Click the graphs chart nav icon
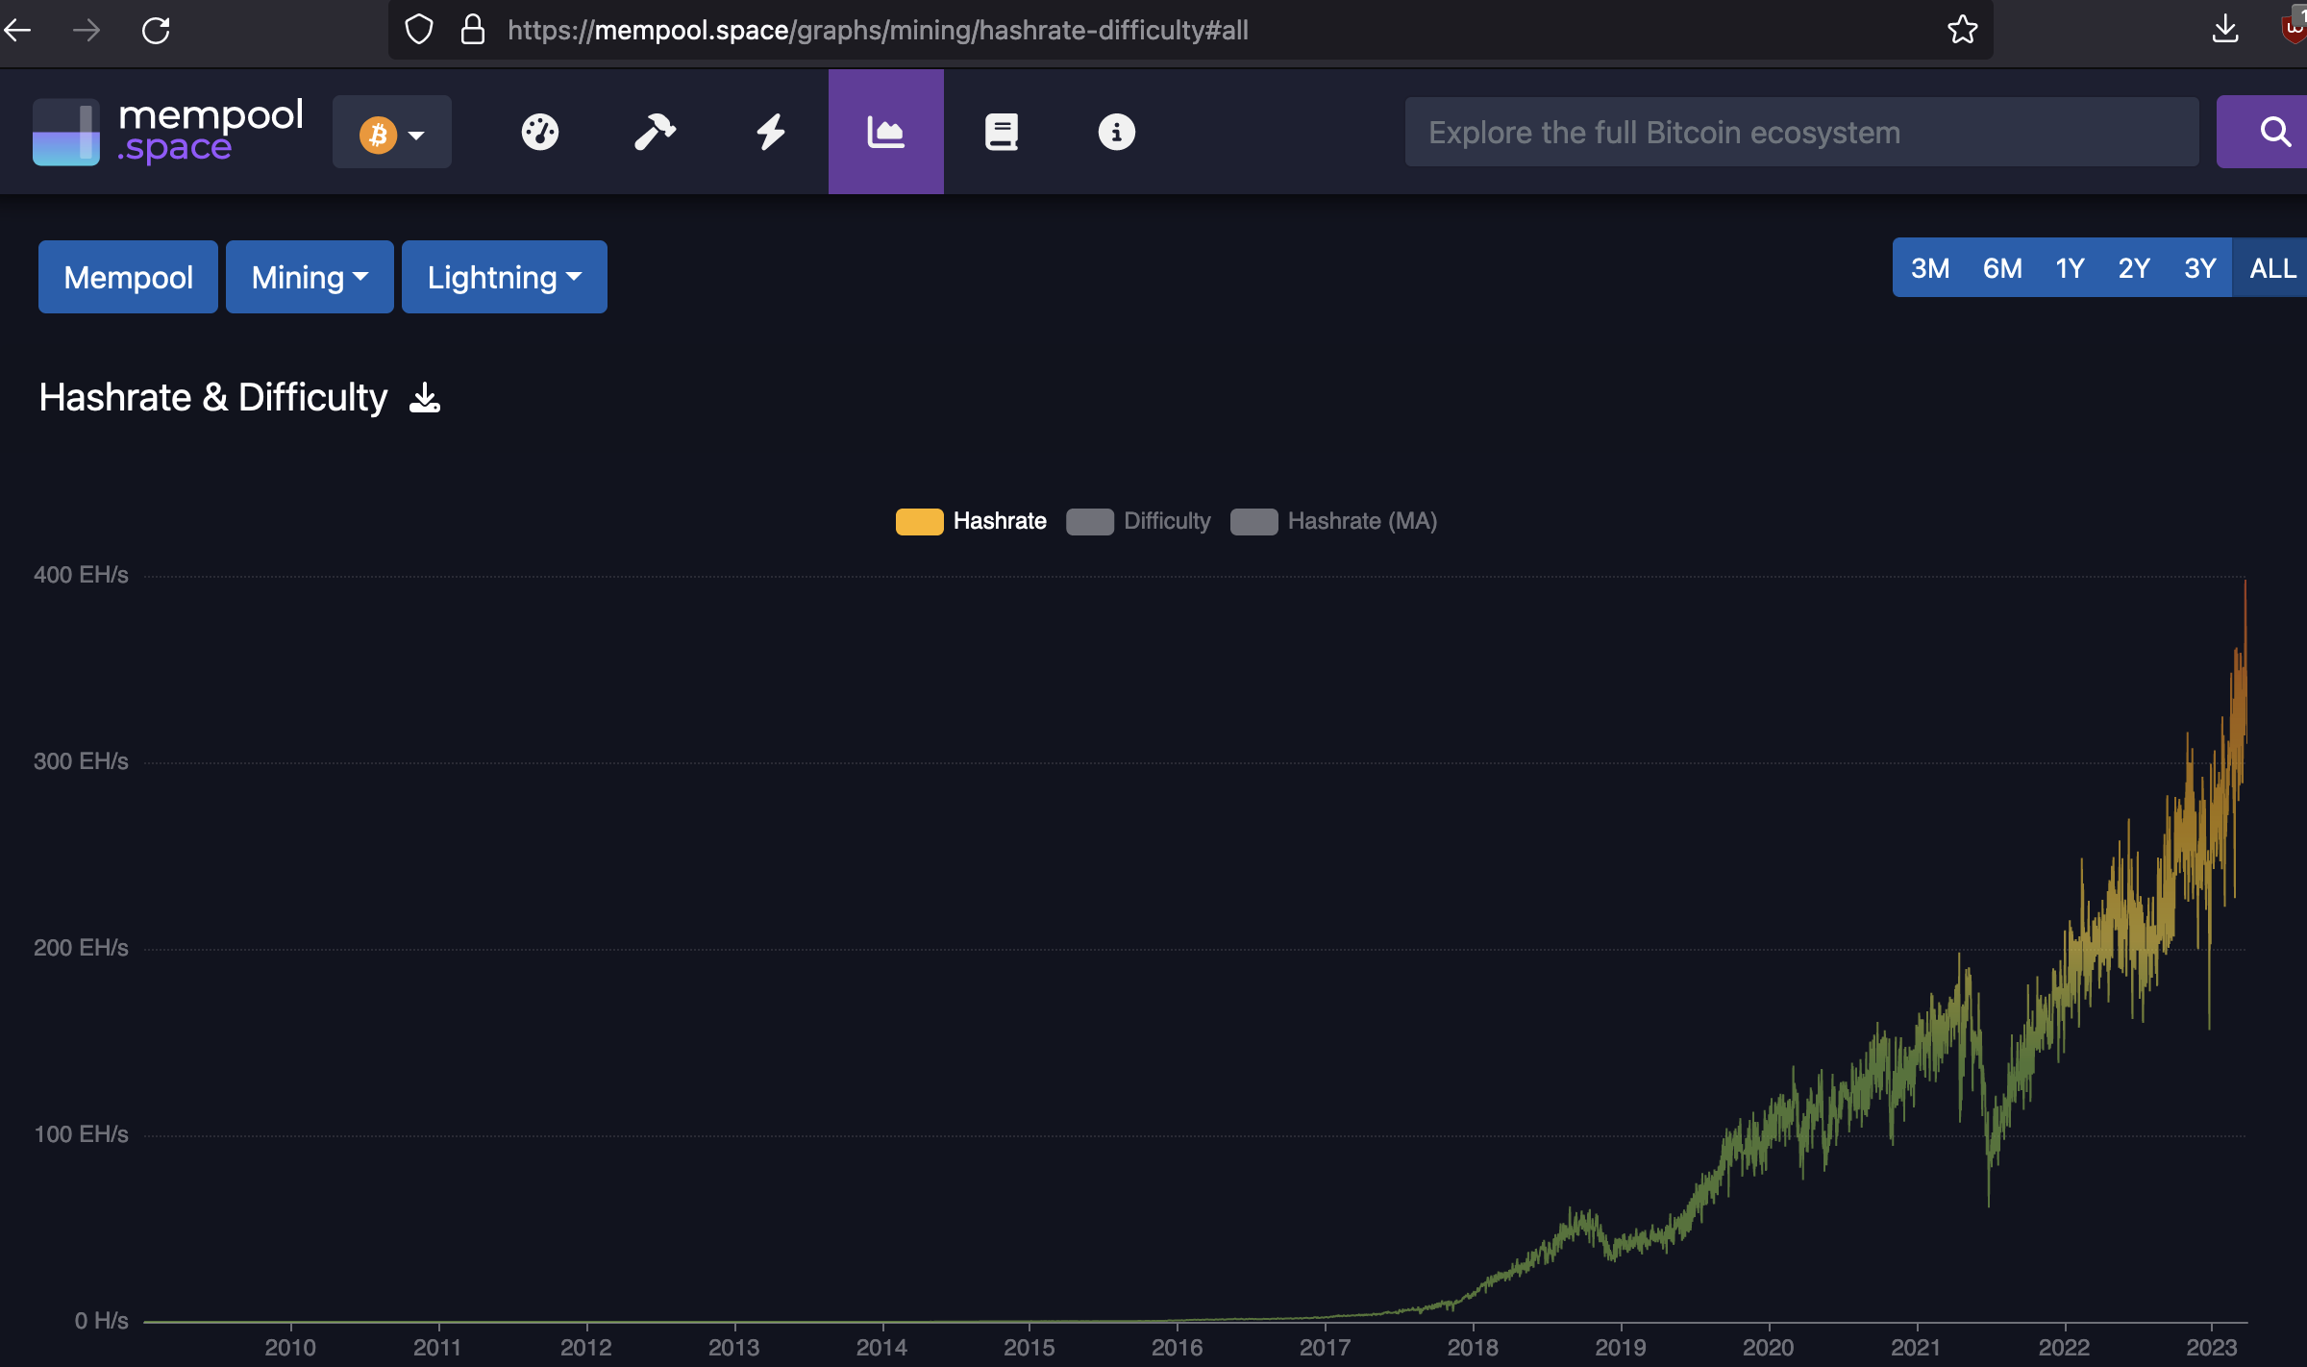 click(x=885, y=132)
